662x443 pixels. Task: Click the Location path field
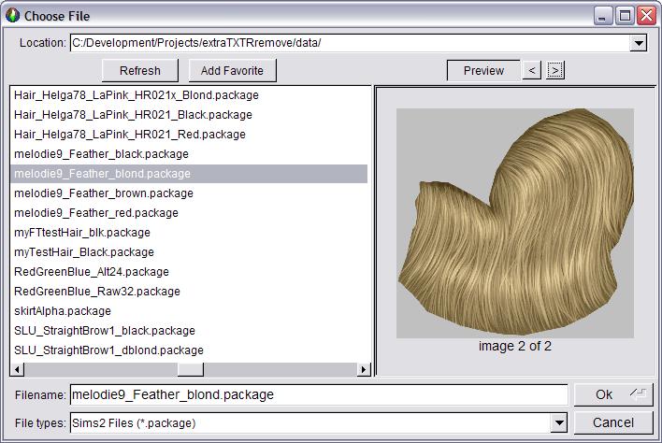click(x=350, y=43)
